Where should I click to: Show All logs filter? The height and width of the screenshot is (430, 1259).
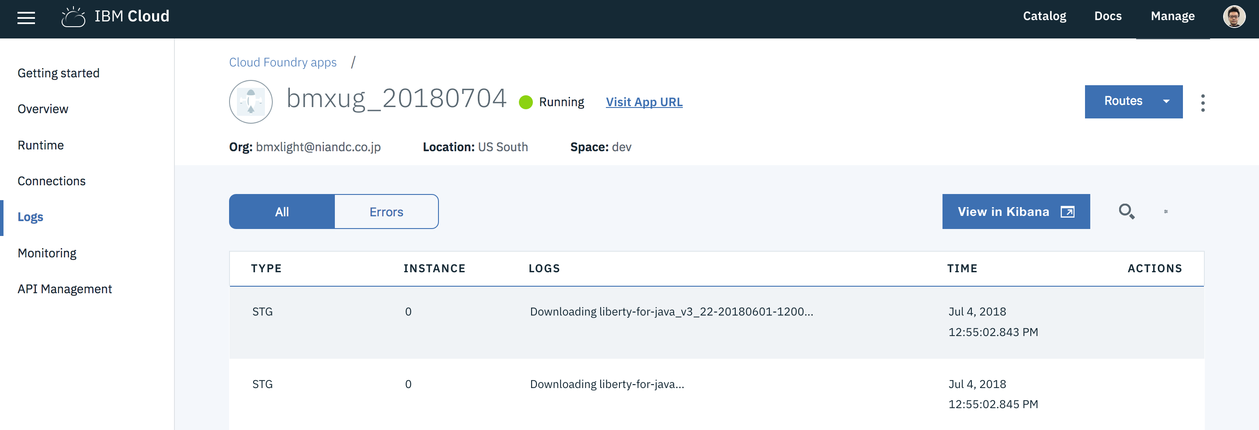point(282,212)
